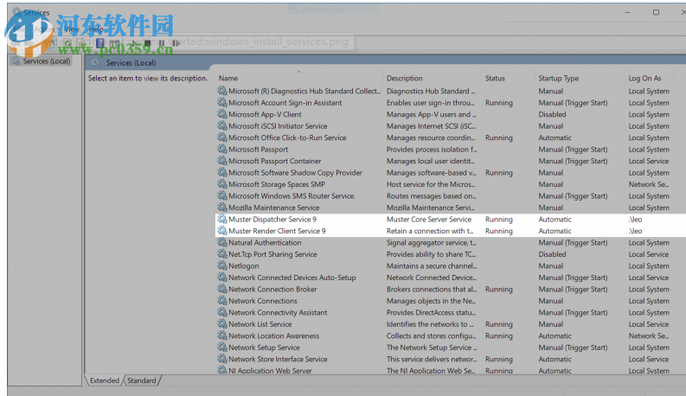
Task: Click the gear icon of Network Connection Broker
Action: [x=221, y=289]
